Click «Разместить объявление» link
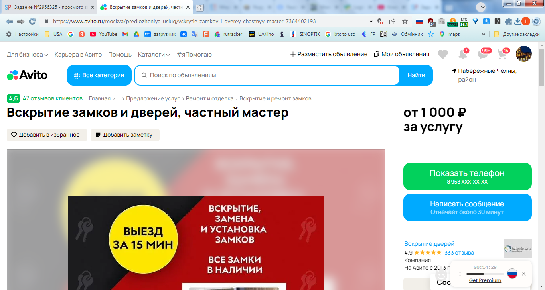The image size is (545, 290). 329,54
